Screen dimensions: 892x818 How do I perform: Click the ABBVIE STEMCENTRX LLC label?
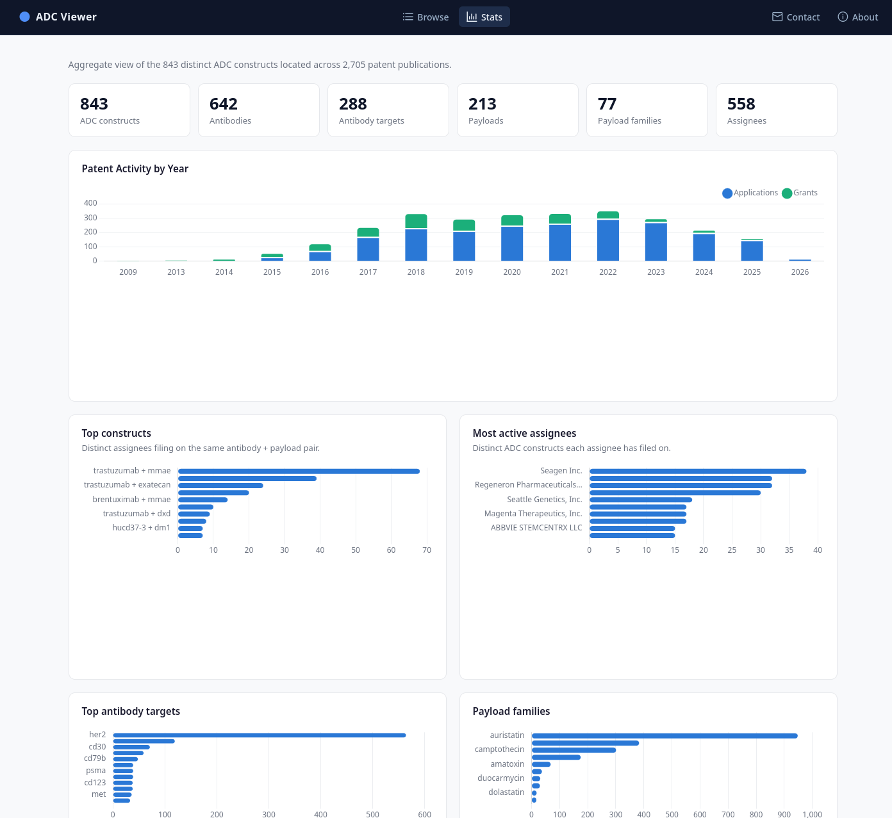(536, 528)
